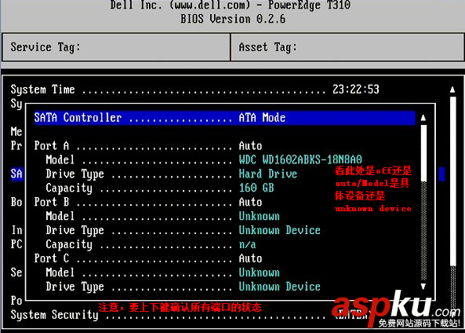465x333 pixels.
Task: Click the SATA popup scroll down arrow
Action: coord(423,287)
